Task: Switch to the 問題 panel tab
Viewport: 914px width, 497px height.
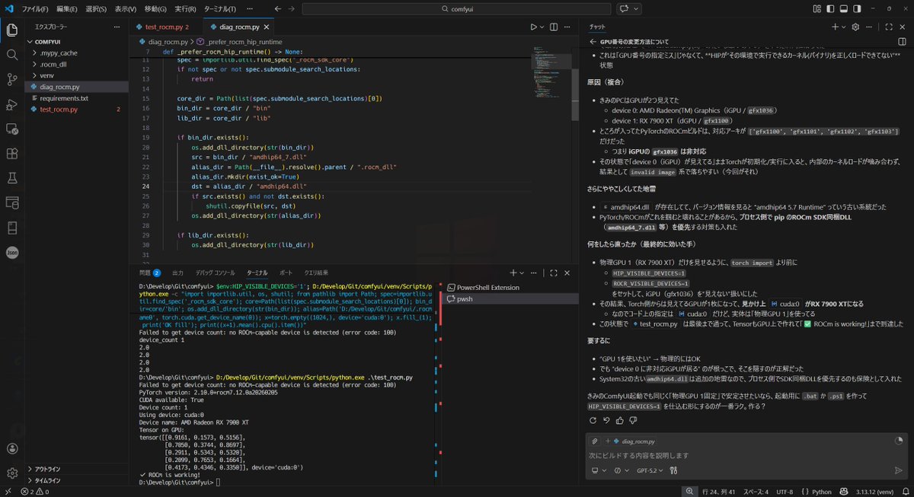Action: pos(149,272)
